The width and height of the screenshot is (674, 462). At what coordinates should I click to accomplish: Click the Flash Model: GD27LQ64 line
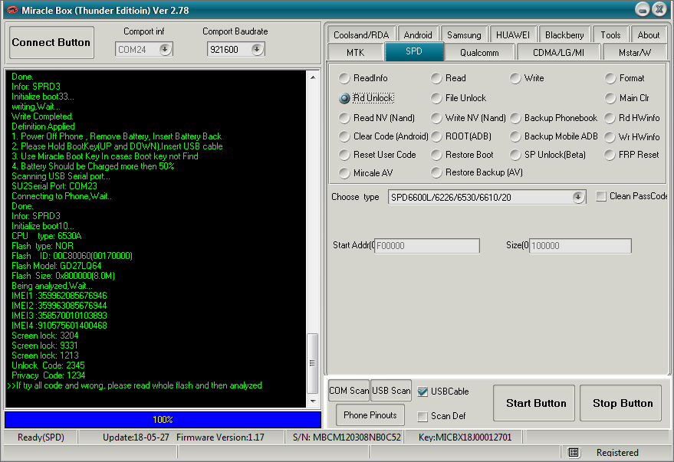point(56,266)
